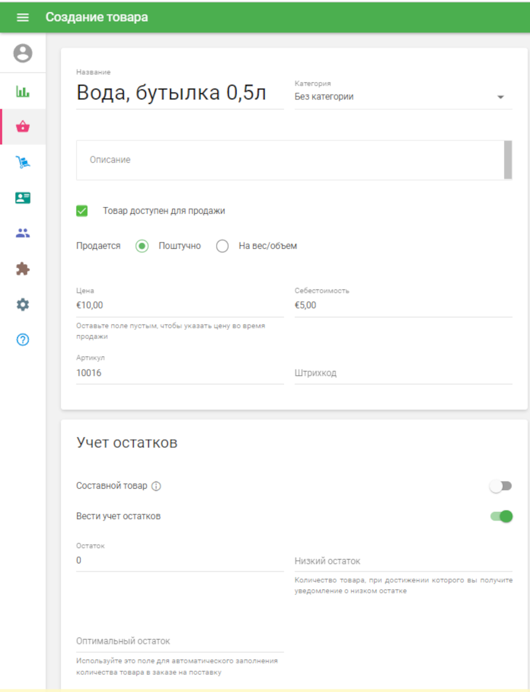
Task: Open the settings gear icon
Action: tap(22, 304)
